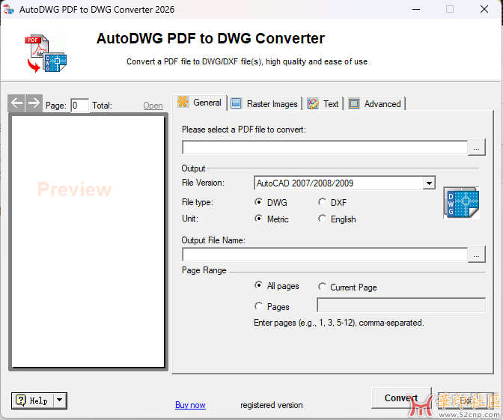Click the 'registered version' text
The image size is (503, 420).
272,405
